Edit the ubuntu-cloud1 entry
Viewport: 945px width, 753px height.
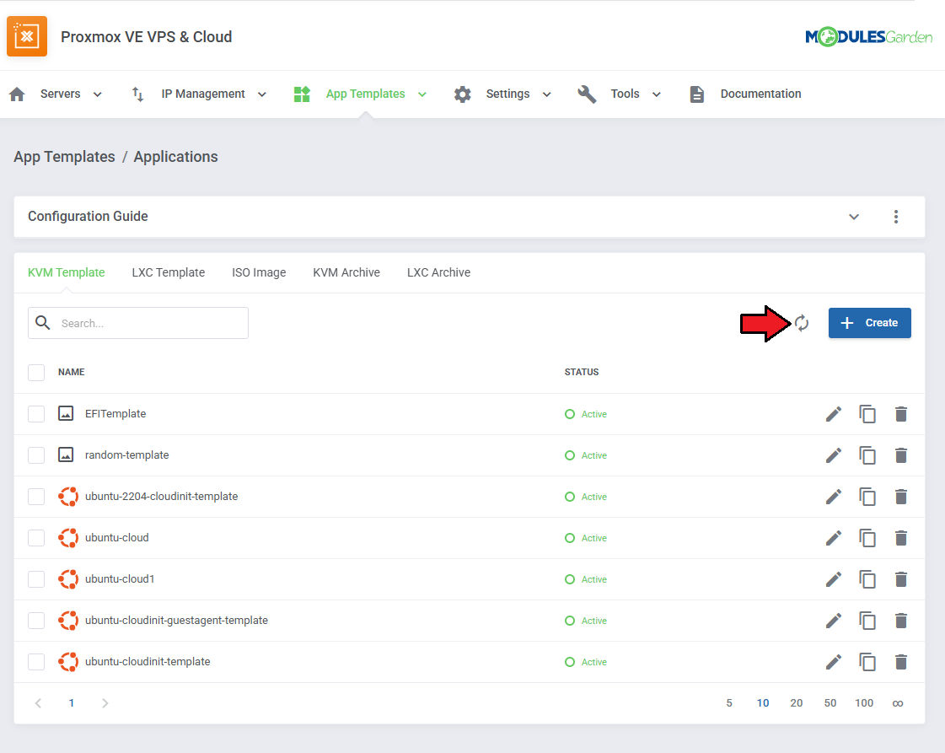point(834,579)
